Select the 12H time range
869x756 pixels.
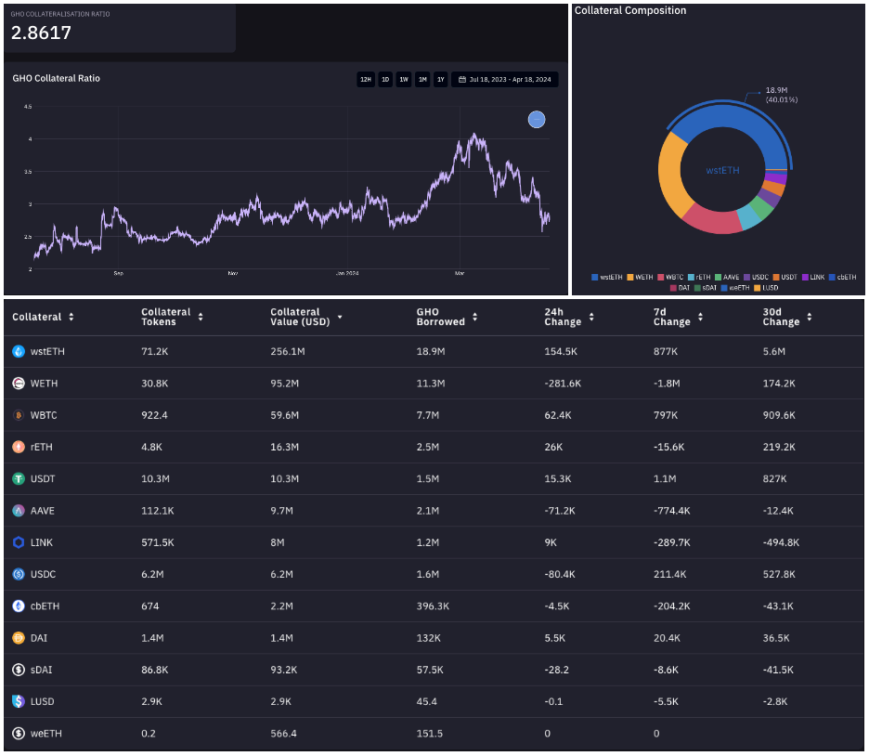click(366, 79)
